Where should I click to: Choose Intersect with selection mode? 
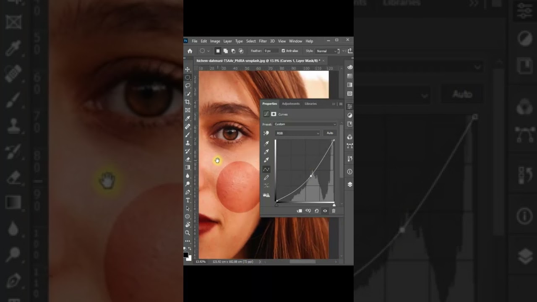pos(241,51)
